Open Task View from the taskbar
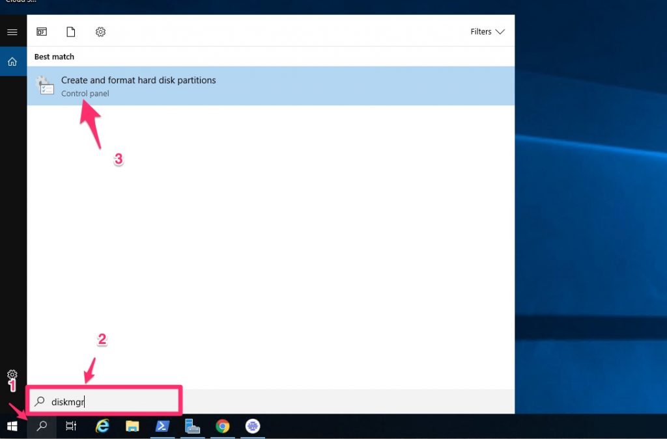667x439 pixels. 71,427
